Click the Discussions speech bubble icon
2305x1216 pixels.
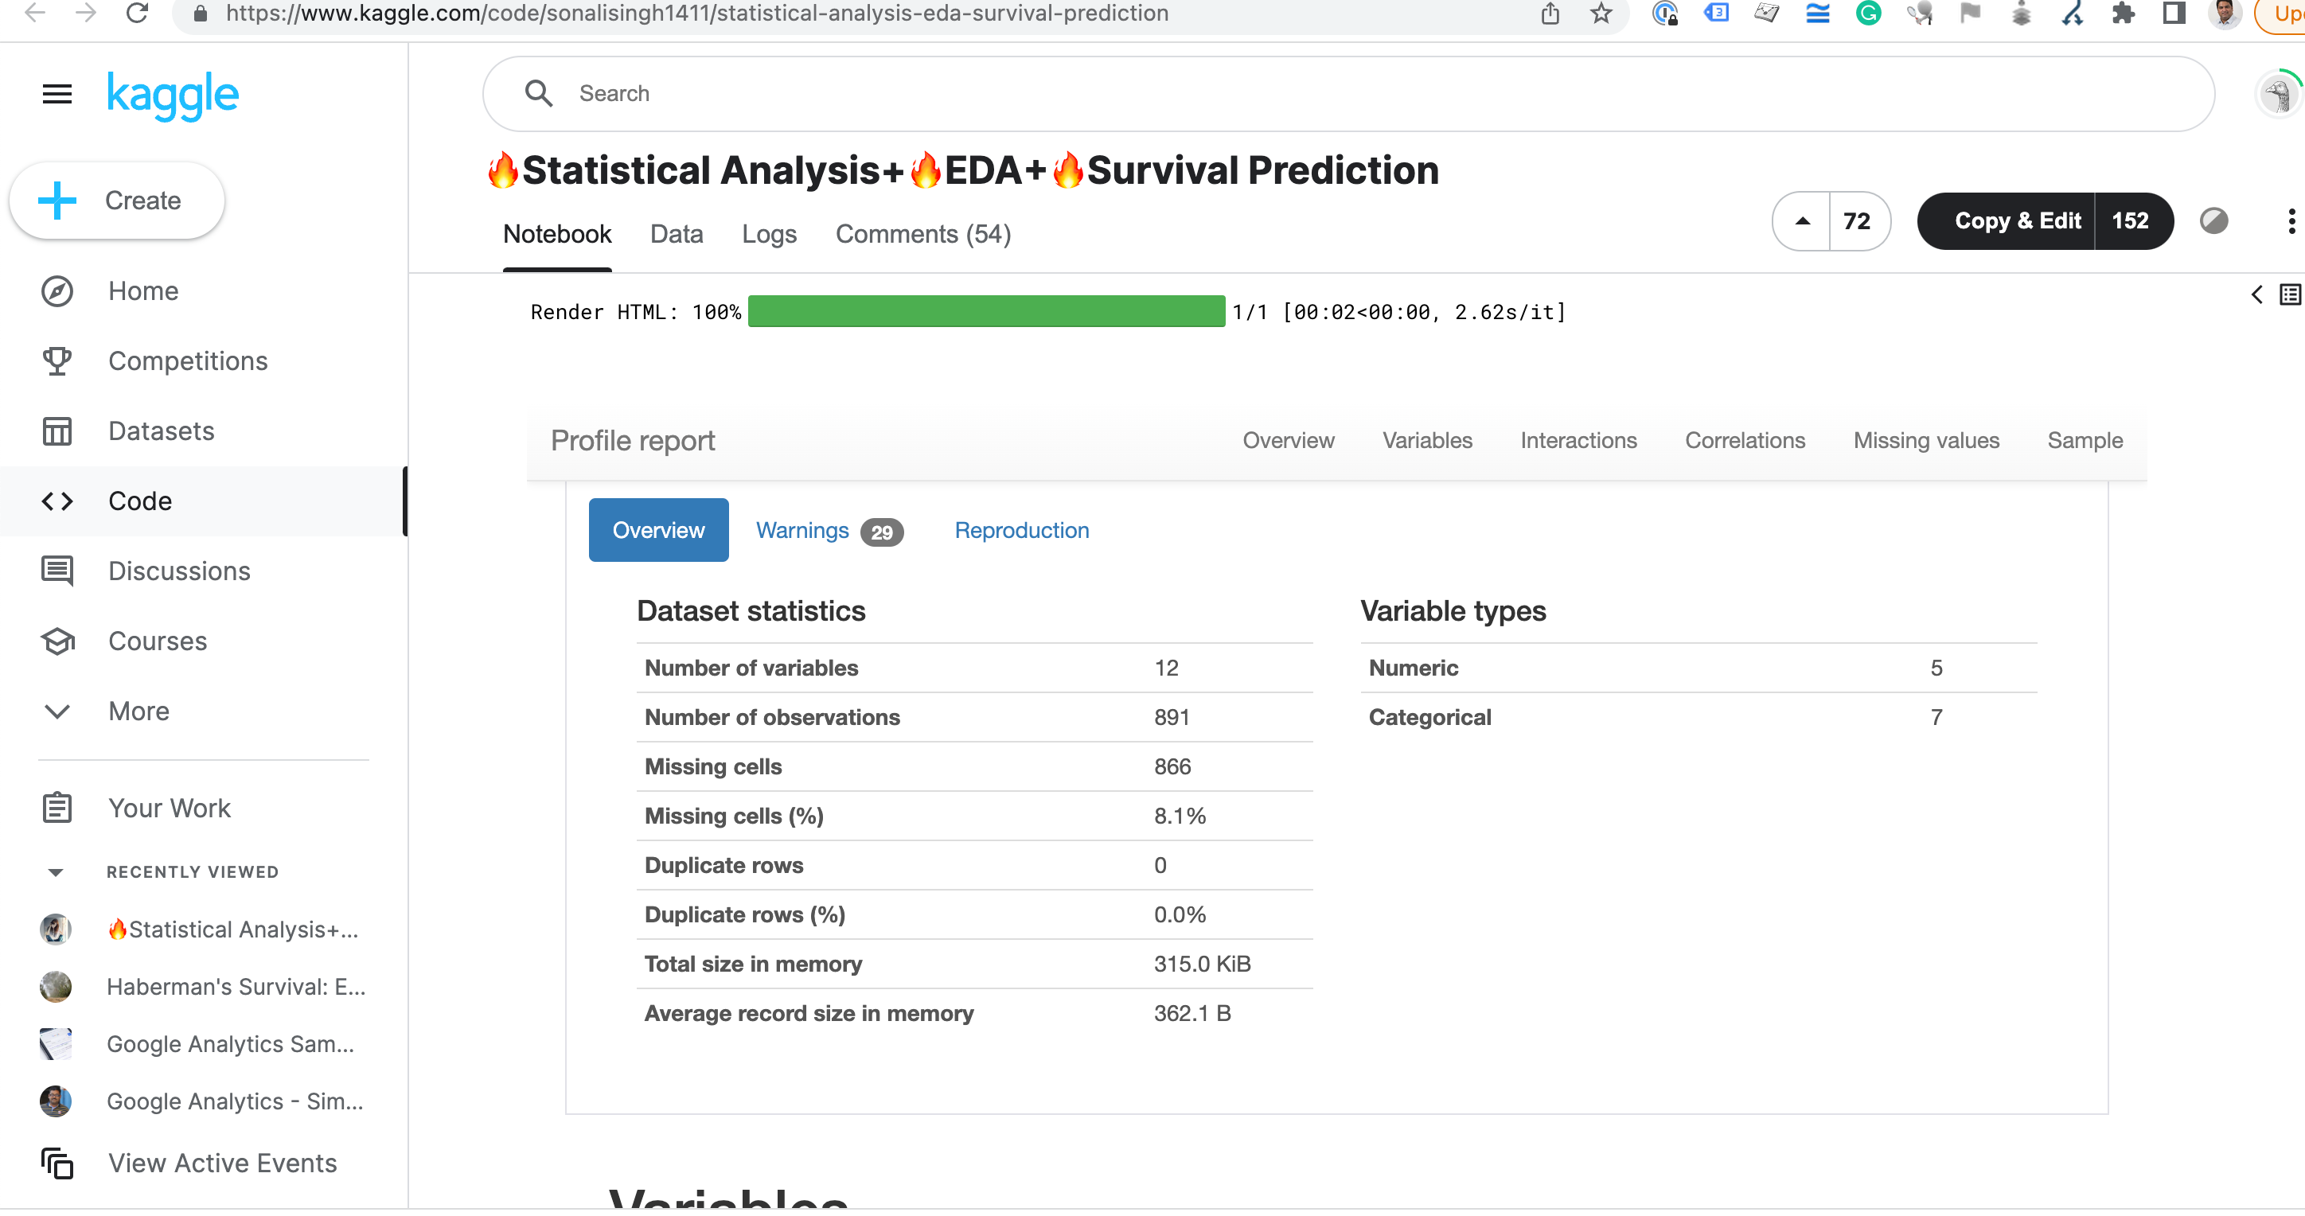click(57, 571)
